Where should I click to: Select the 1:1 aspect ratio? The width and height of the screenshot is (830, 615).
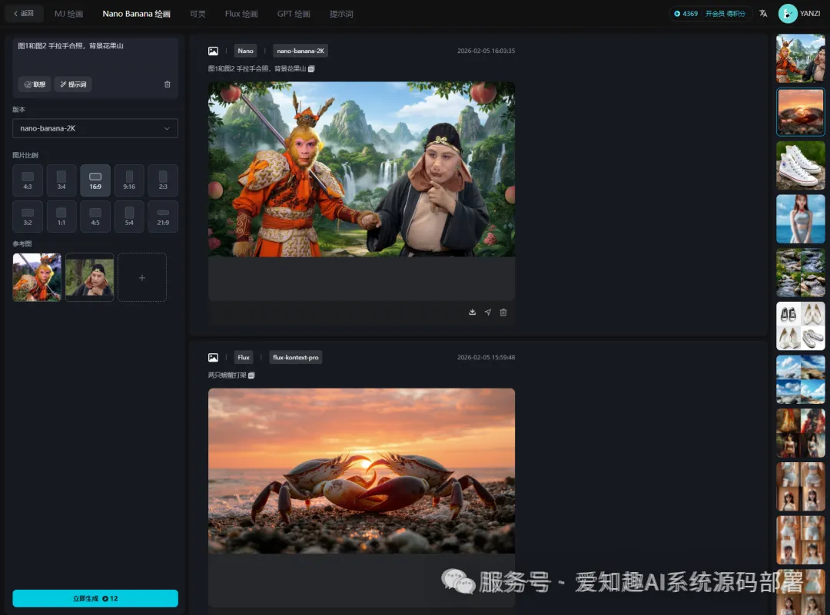tap(61, 217)
